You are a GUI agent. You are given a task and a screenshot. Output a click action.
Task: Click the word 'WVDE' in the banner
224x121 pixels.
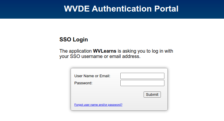click(x=77, y=9)
